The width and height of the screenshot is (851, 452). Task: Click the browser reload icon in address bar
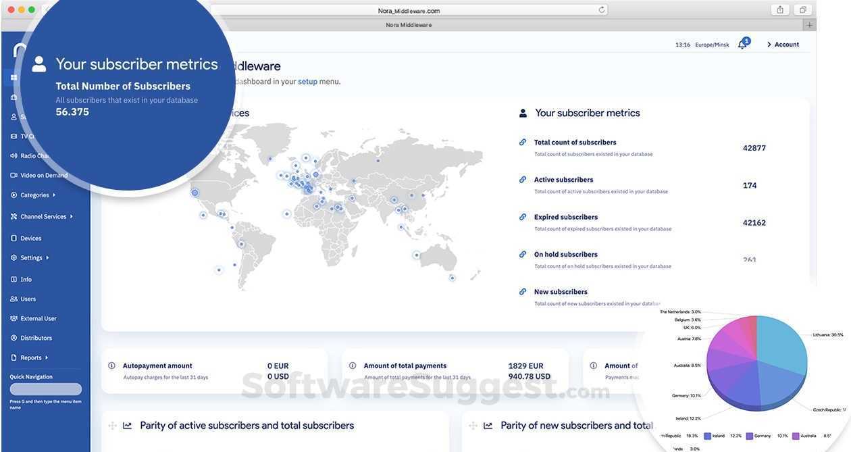pyautogui.click(x=602, y=10)
